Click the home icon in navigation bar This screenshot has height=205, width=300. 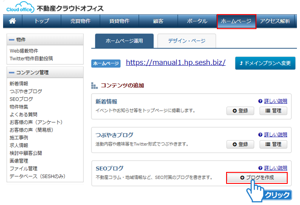12,21
